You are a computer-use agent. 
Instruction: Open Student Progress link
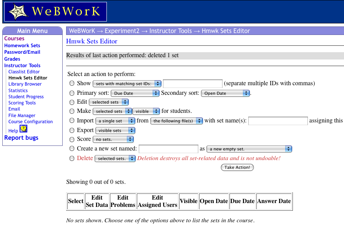click(26, 97)
